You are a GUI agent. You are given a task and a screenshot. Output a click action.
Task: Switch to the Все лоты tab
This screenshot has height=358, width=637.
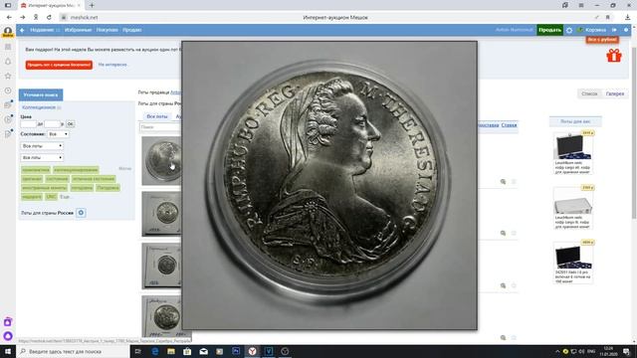(x=157, y=116)
